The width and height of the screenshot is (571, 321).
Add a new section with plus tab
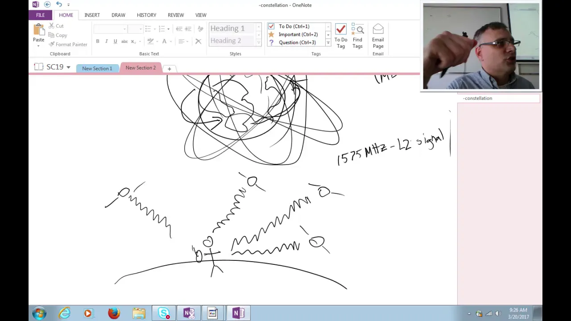(x=169, y=69)
